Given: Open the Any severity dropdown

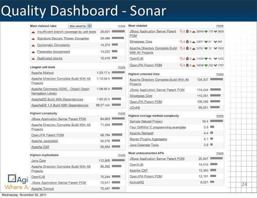Looking at the screenshot, I should click(80, 26).
